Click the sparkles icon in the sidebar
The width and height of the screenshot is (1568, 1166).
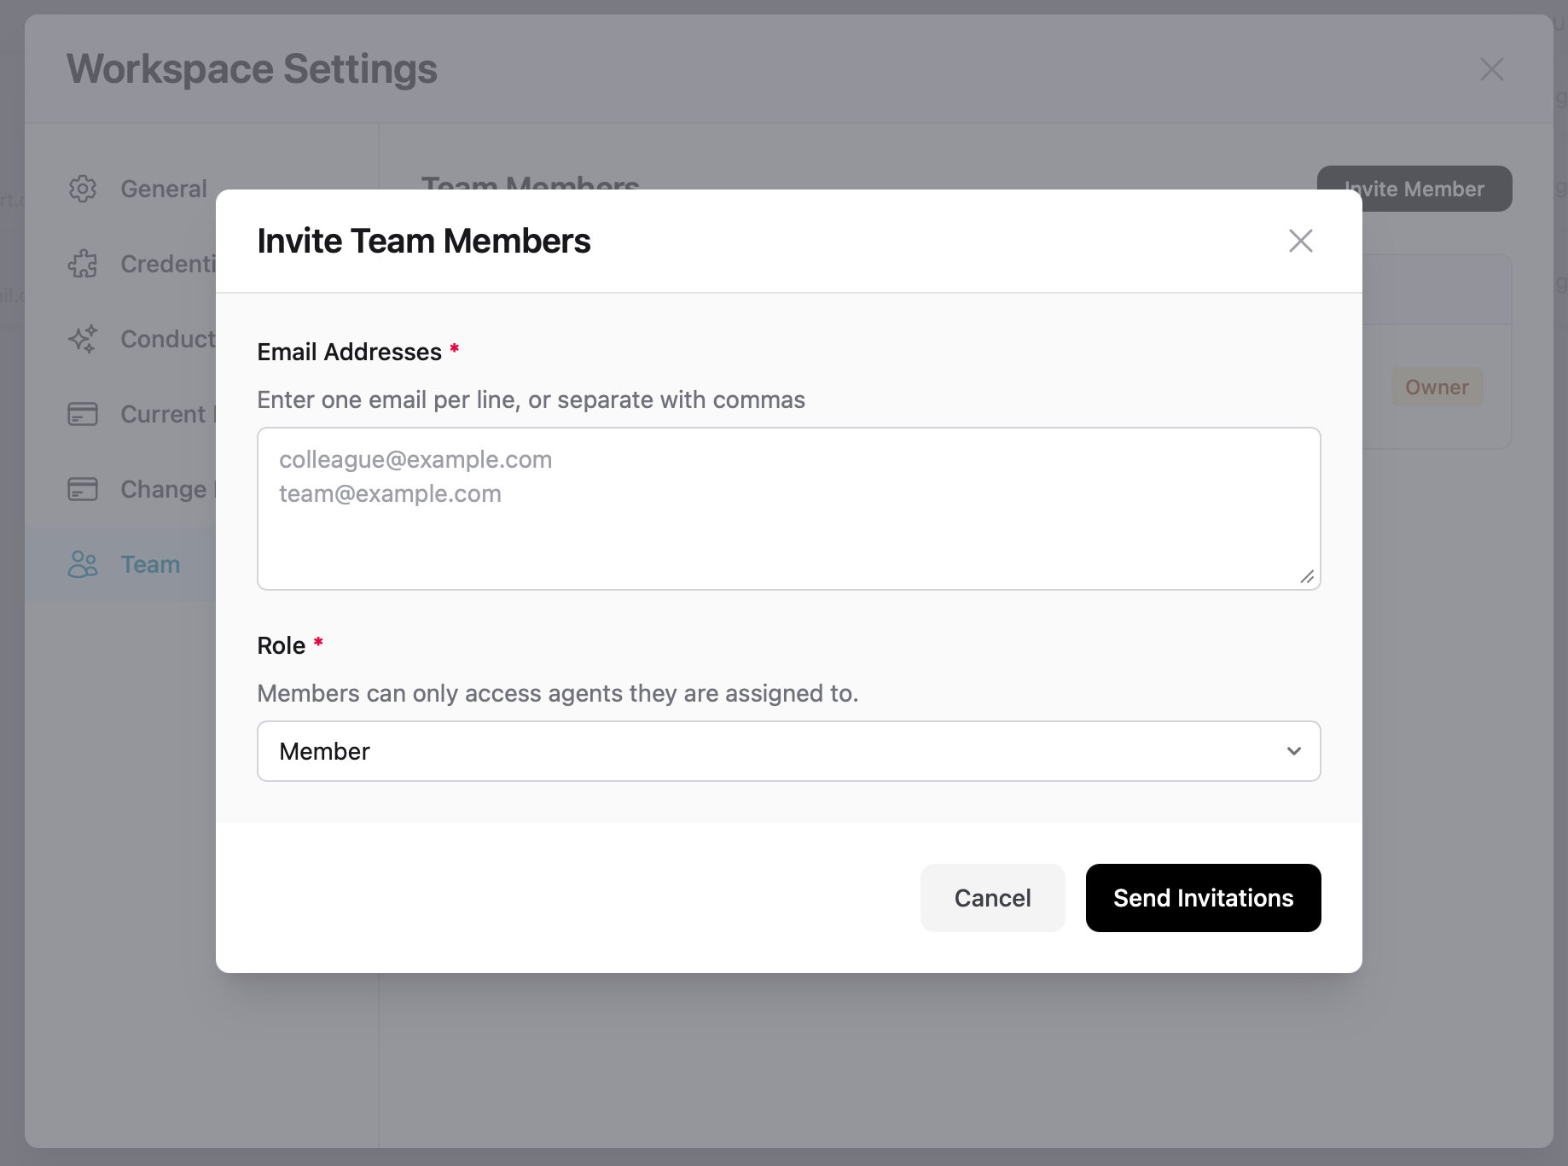pyautogui.click(x=83, y=339)
